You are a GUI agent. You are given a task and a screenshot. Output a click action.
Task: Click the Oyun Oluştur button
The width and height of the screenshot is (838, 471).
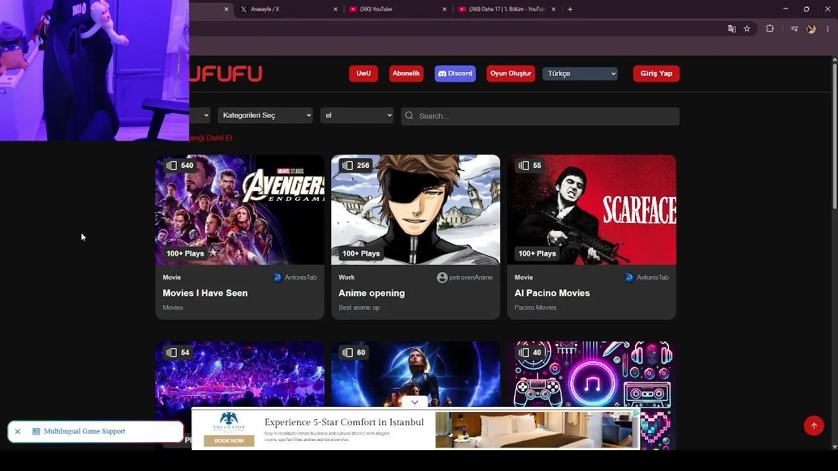tap(511, 73)
